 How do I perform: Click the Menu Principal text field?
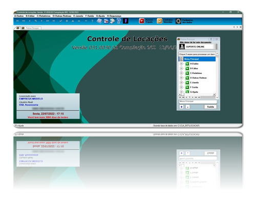(x=198, y=102)
